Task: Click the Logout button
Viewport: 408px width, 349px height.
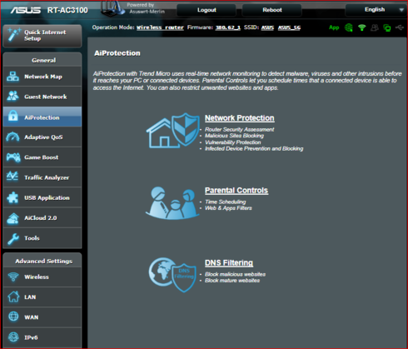Action: point(206,10)
